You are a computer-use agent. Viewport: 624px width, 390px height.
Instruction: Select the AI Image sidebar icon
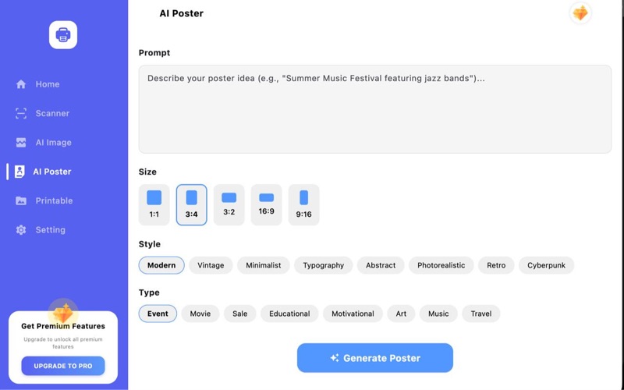point(21,143)
